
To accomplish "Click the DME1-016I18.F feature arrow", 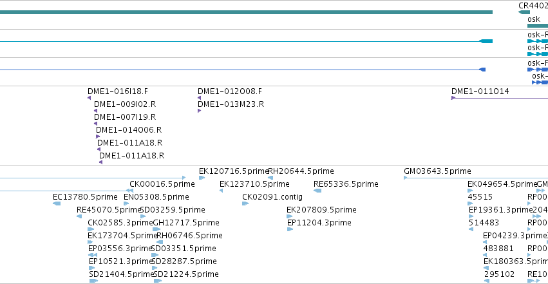I will click(89, 98).
